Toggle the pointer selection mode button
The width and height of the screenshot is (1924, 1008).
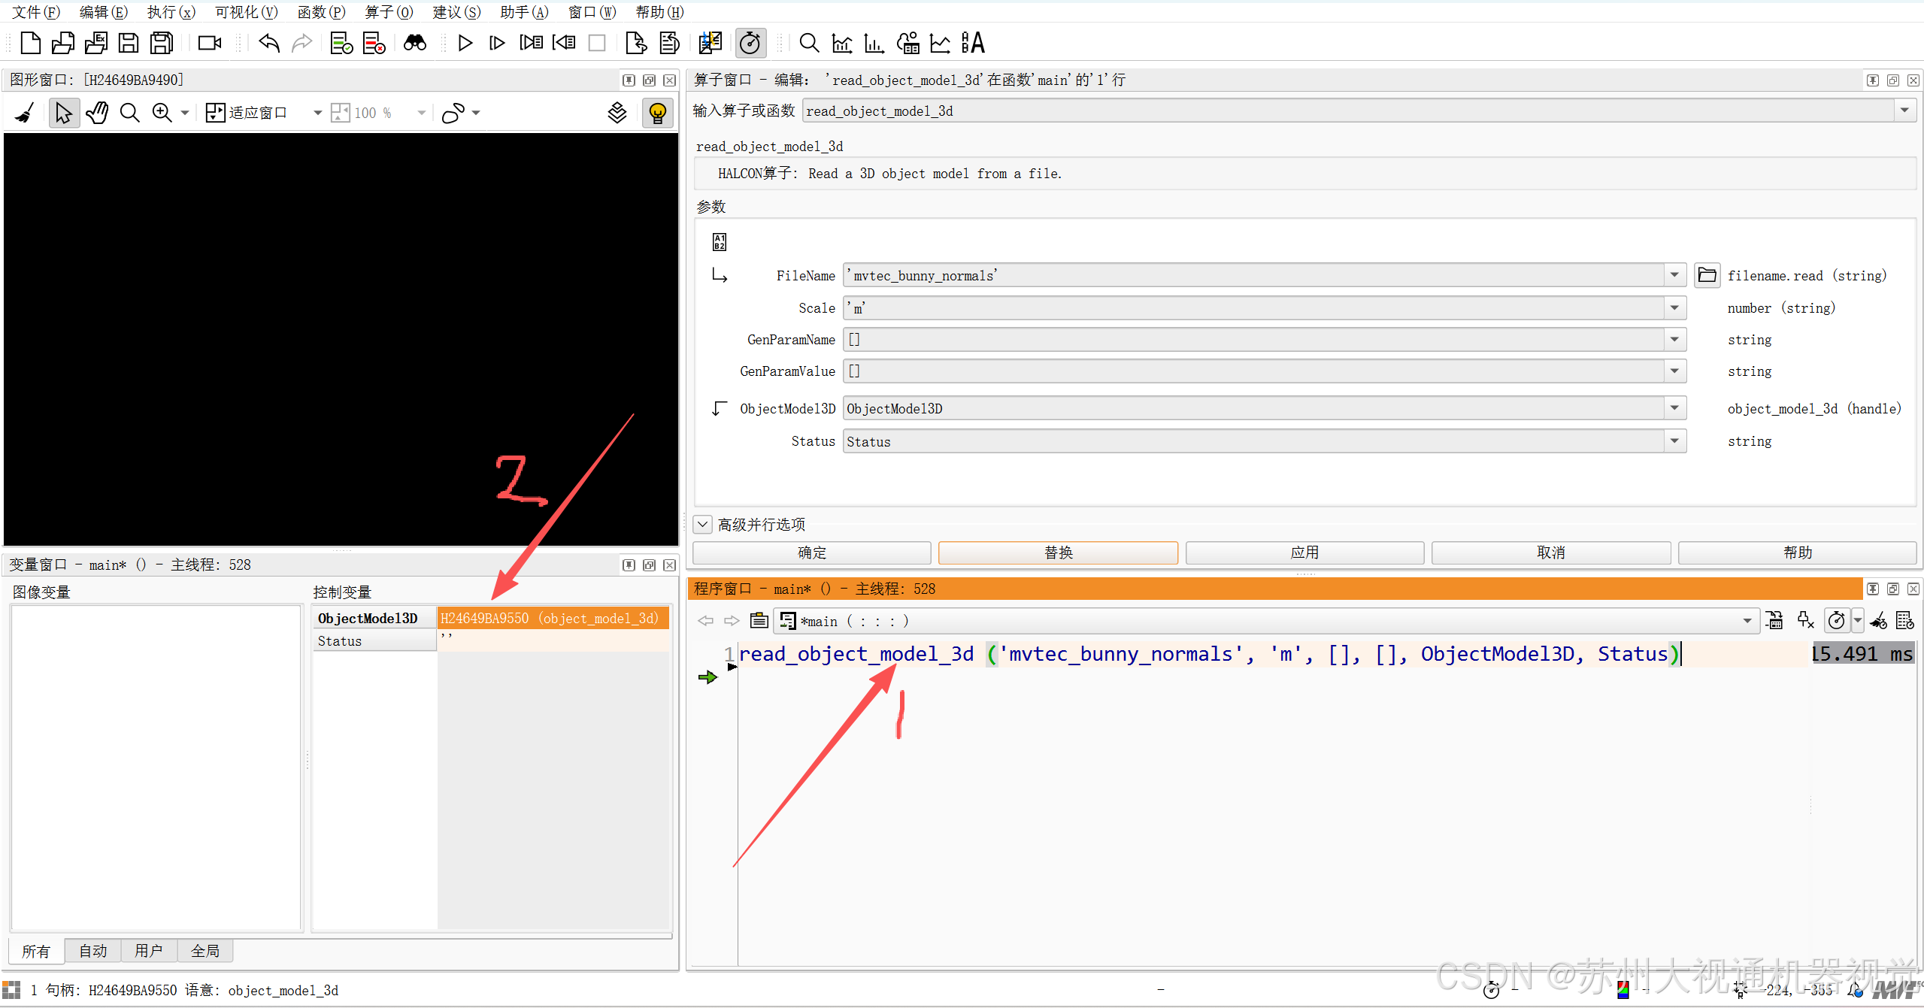(x=63, y=113)
